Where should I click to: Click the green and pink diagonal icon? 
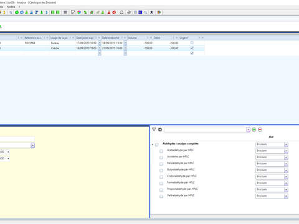point(92,12)
